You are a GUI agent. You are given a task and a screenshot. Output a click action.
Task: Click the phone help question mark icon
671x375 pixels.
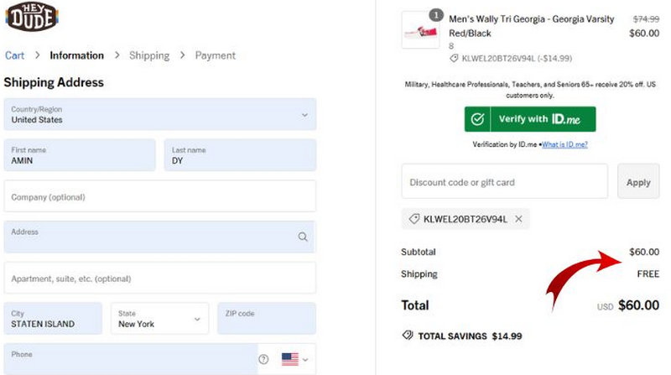(x=263, y=359)
